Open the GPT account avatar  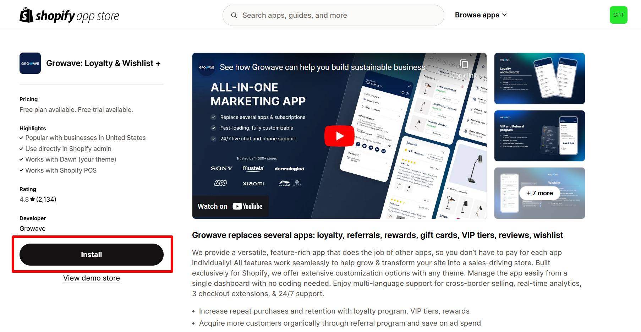point(618,15)
